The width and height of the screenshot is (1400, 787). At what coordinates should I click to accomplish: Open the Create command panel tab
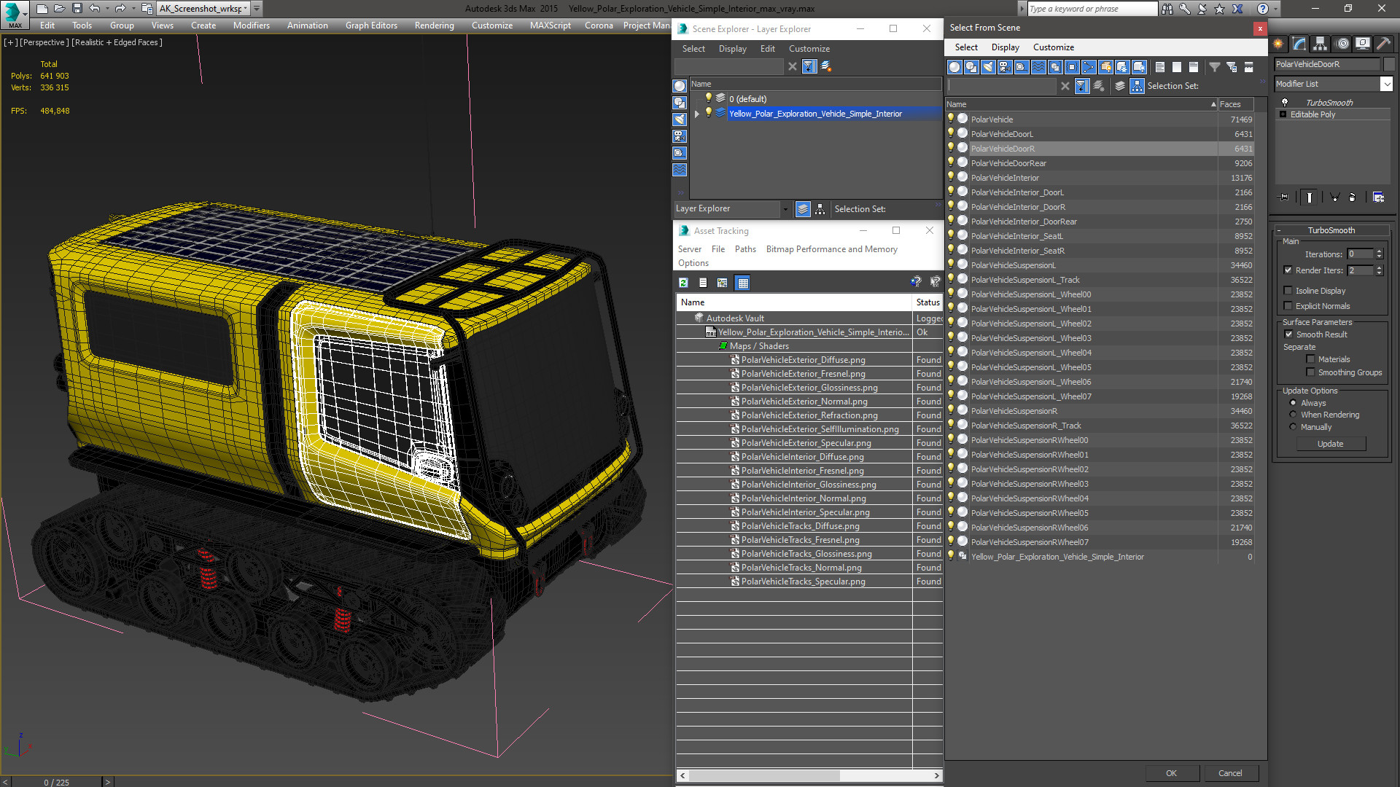1278,44
